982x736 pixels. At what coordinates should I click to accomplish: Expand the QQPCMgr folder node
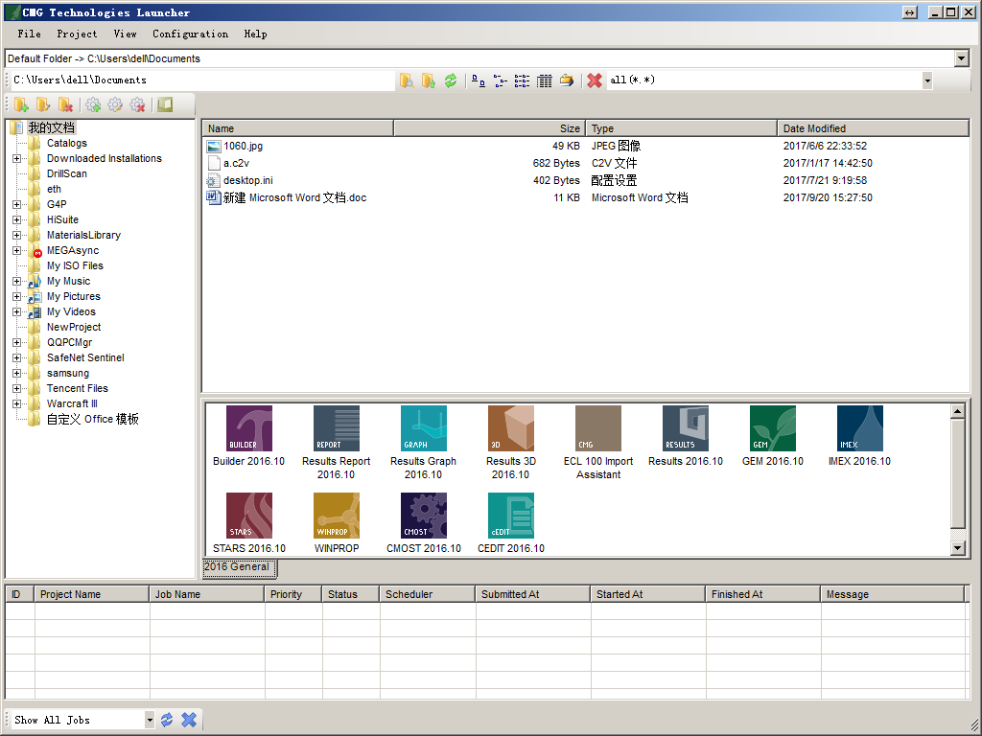pos(17,342)
